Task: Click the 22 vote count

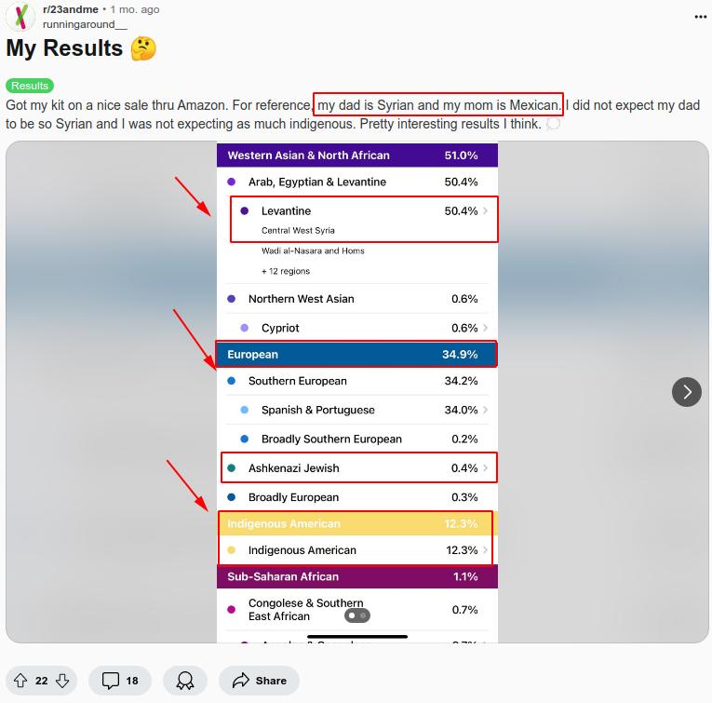Action: [x=41, y=681]
